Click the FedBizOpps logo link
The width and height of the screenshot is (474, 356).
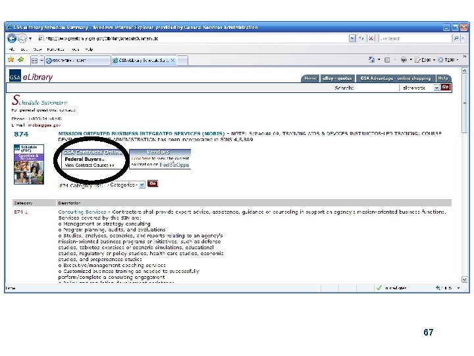coord(174,165)
